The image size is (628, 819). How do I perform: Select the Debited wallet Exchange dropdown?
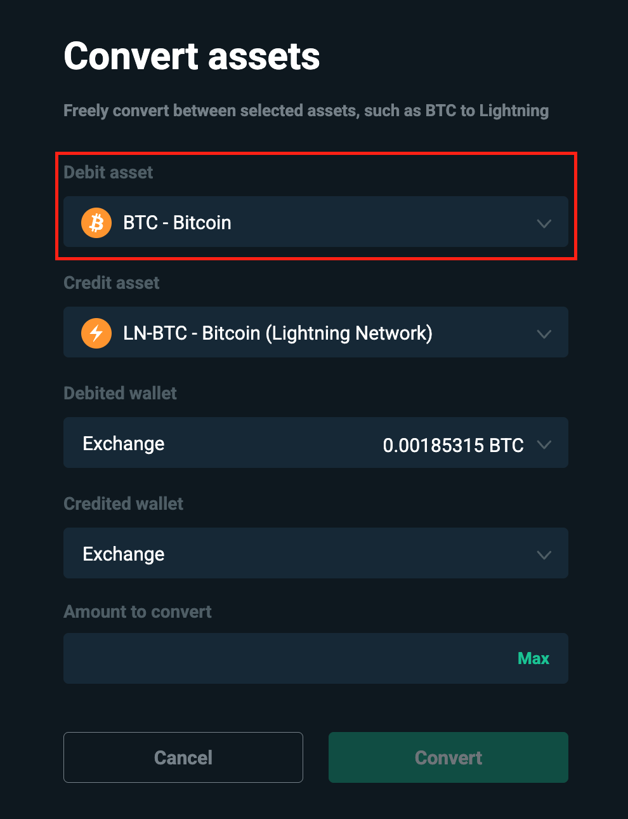316,443
